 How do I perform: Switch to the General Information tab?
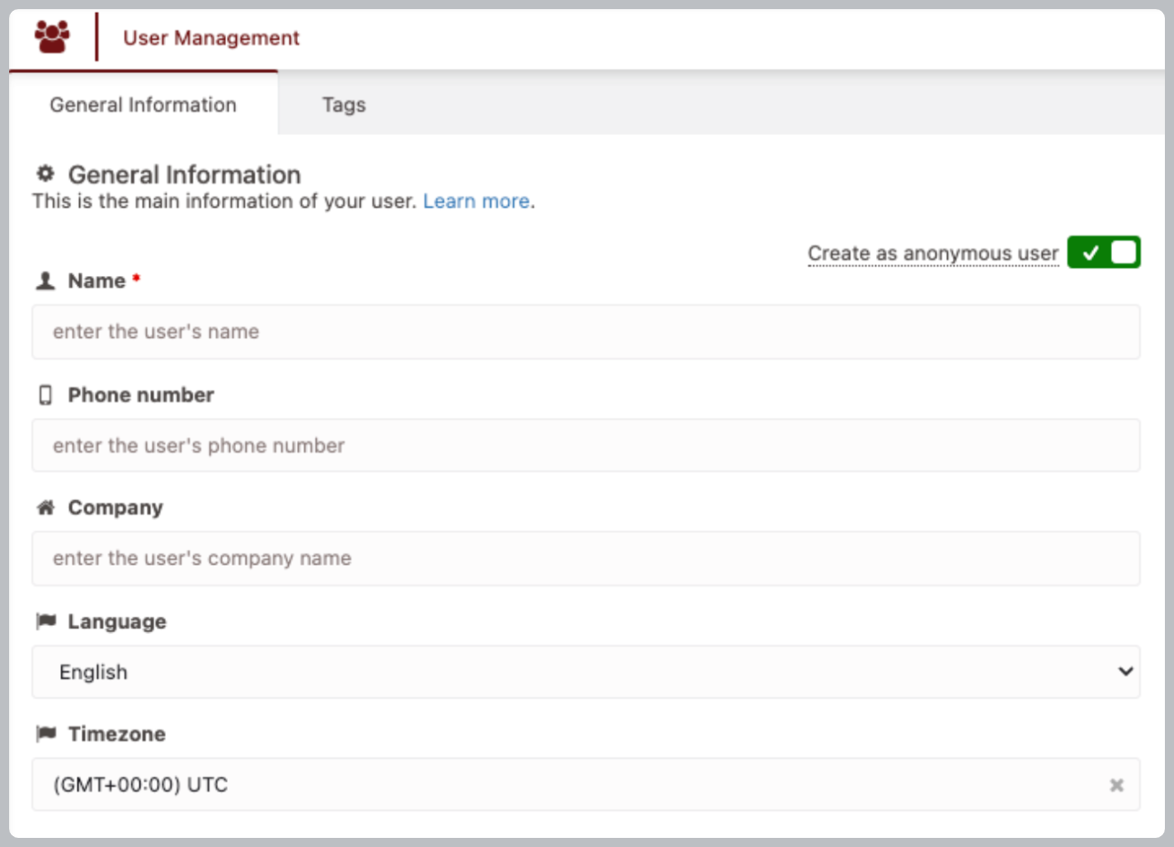click(x=143, y=105)
